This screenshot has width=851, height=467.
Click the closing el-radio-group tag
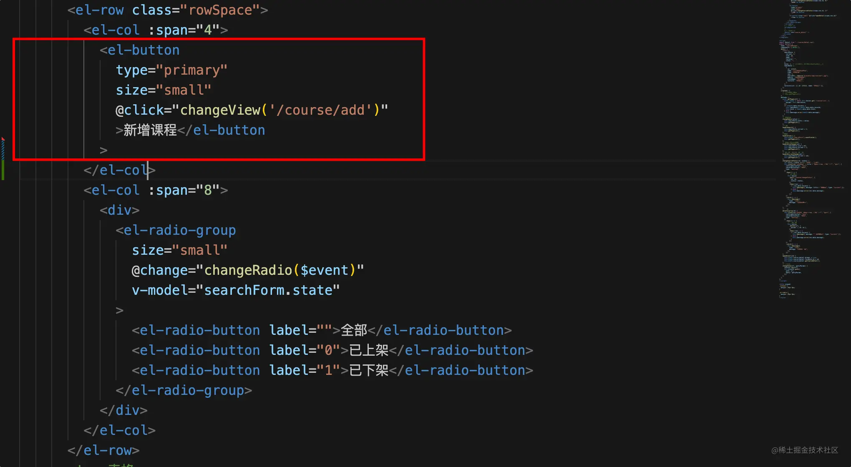tap(184, 390)
